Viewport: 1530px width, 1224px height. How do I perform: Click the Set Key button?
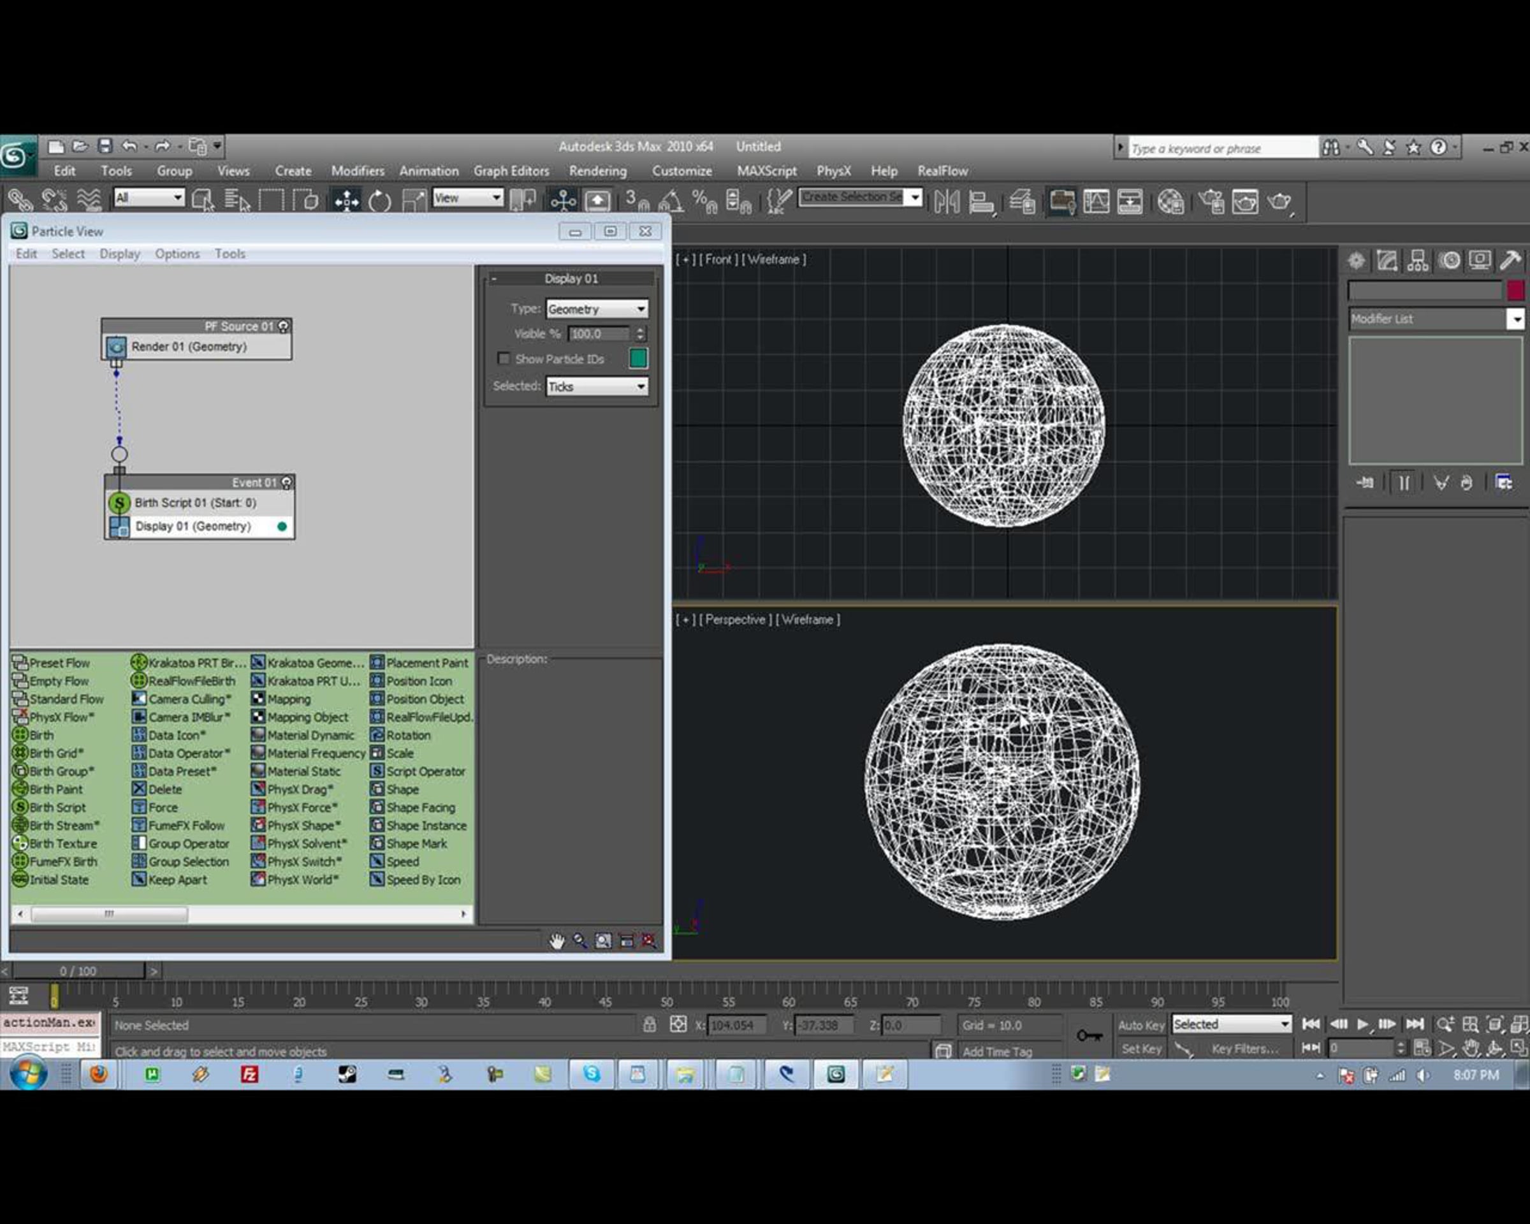click(x=1141, y=1048)
